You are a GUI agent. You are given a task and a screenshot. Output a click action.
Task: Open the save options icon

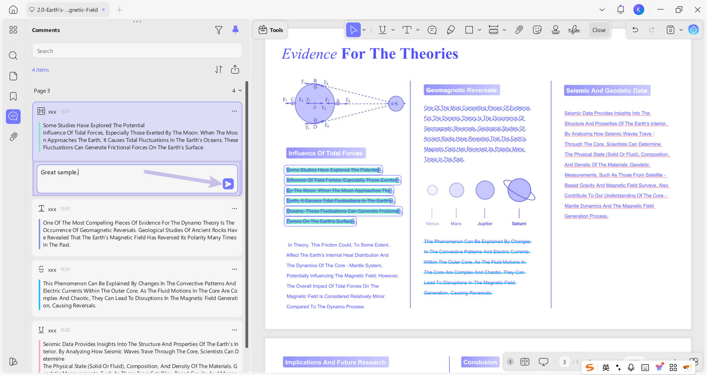pos(671,30)
